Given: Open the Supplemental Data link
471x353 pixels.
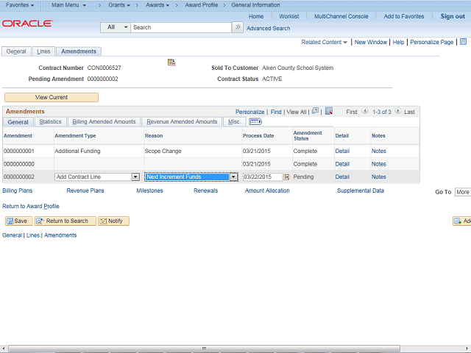Looking at the screenshot, I should click(x=361, y=190).
